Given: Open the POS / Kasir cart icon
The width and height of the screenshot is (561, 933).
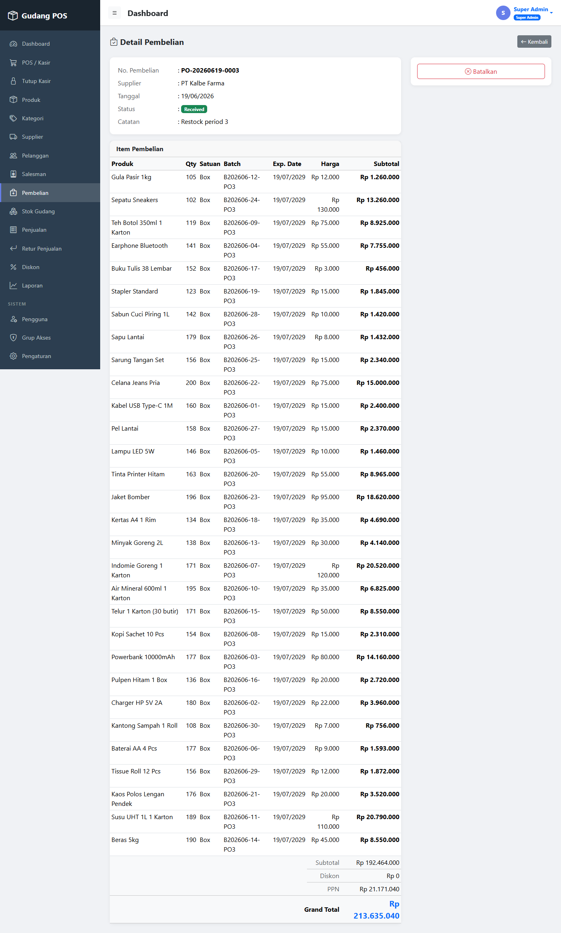Looking at the screenshot, I should coord(13,63).
